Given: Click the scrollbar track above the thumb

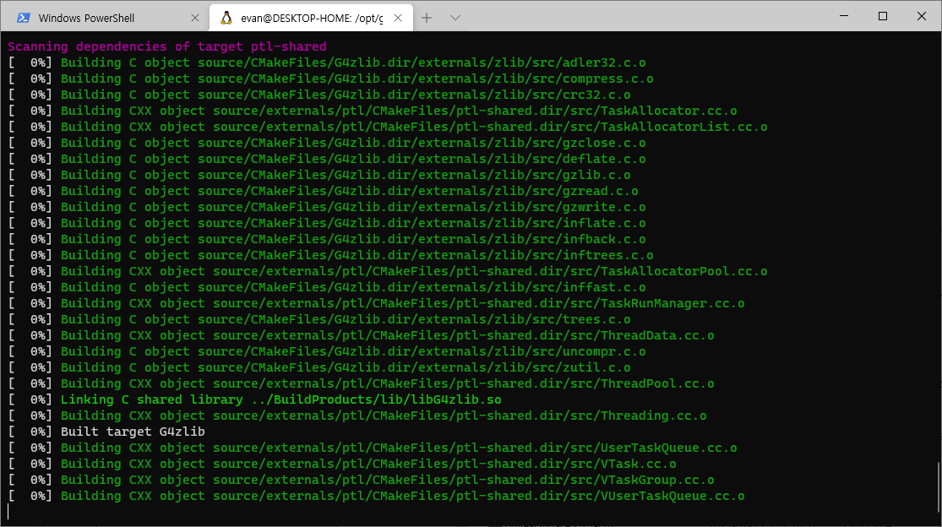Looking at the screenshot, I should [937, 253].
